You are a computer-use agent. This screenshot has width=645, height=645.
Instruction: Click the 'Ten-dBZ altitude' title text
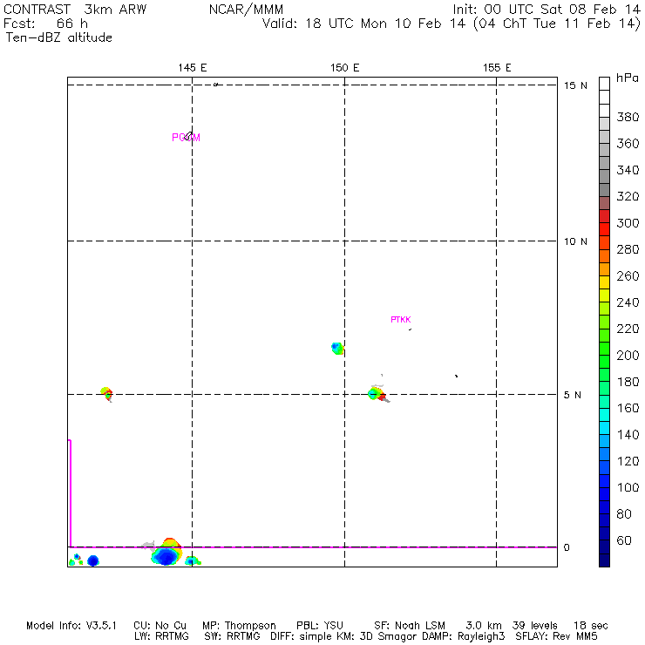[58, 37]
